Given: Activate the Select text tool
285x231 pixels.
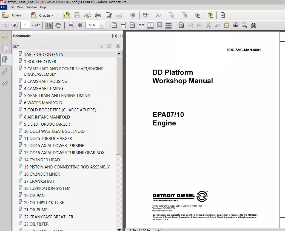Looking at the screenshot, I should pos(49,25).
